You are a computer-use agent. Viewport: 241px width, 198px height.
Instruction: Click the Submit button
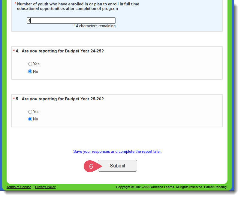117,166
